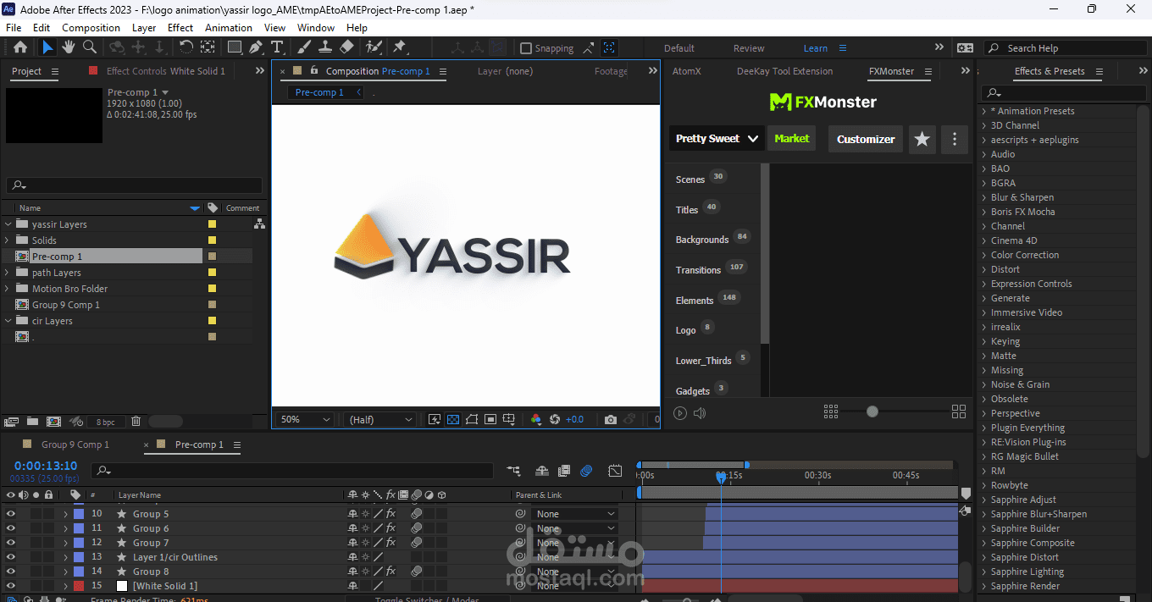
Task: Hide layer Group 7 with its eye
Action: coord(11,543)
